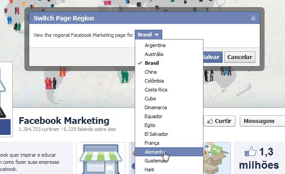The width and height of the screenshot is (285, 174).
Task: Click the 1,3 milhões likes tile
Action: [259, 158]
